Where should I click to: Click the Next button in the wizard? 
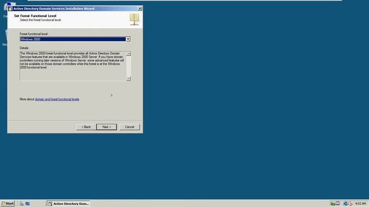[106, 127]
